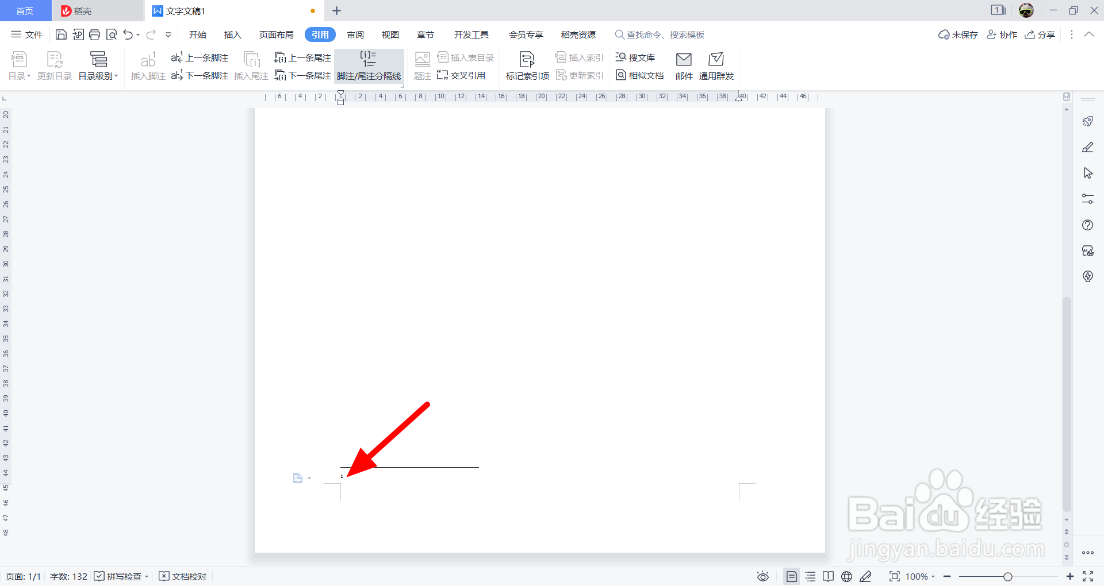Click right sidebar properties sliders icon
Screen dimensions: 1104x586
pos(1088,199)
